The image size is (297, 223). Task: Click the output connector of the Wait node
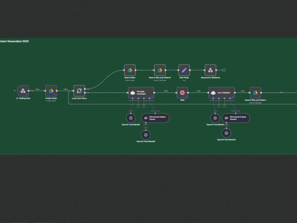coord(188,93)
